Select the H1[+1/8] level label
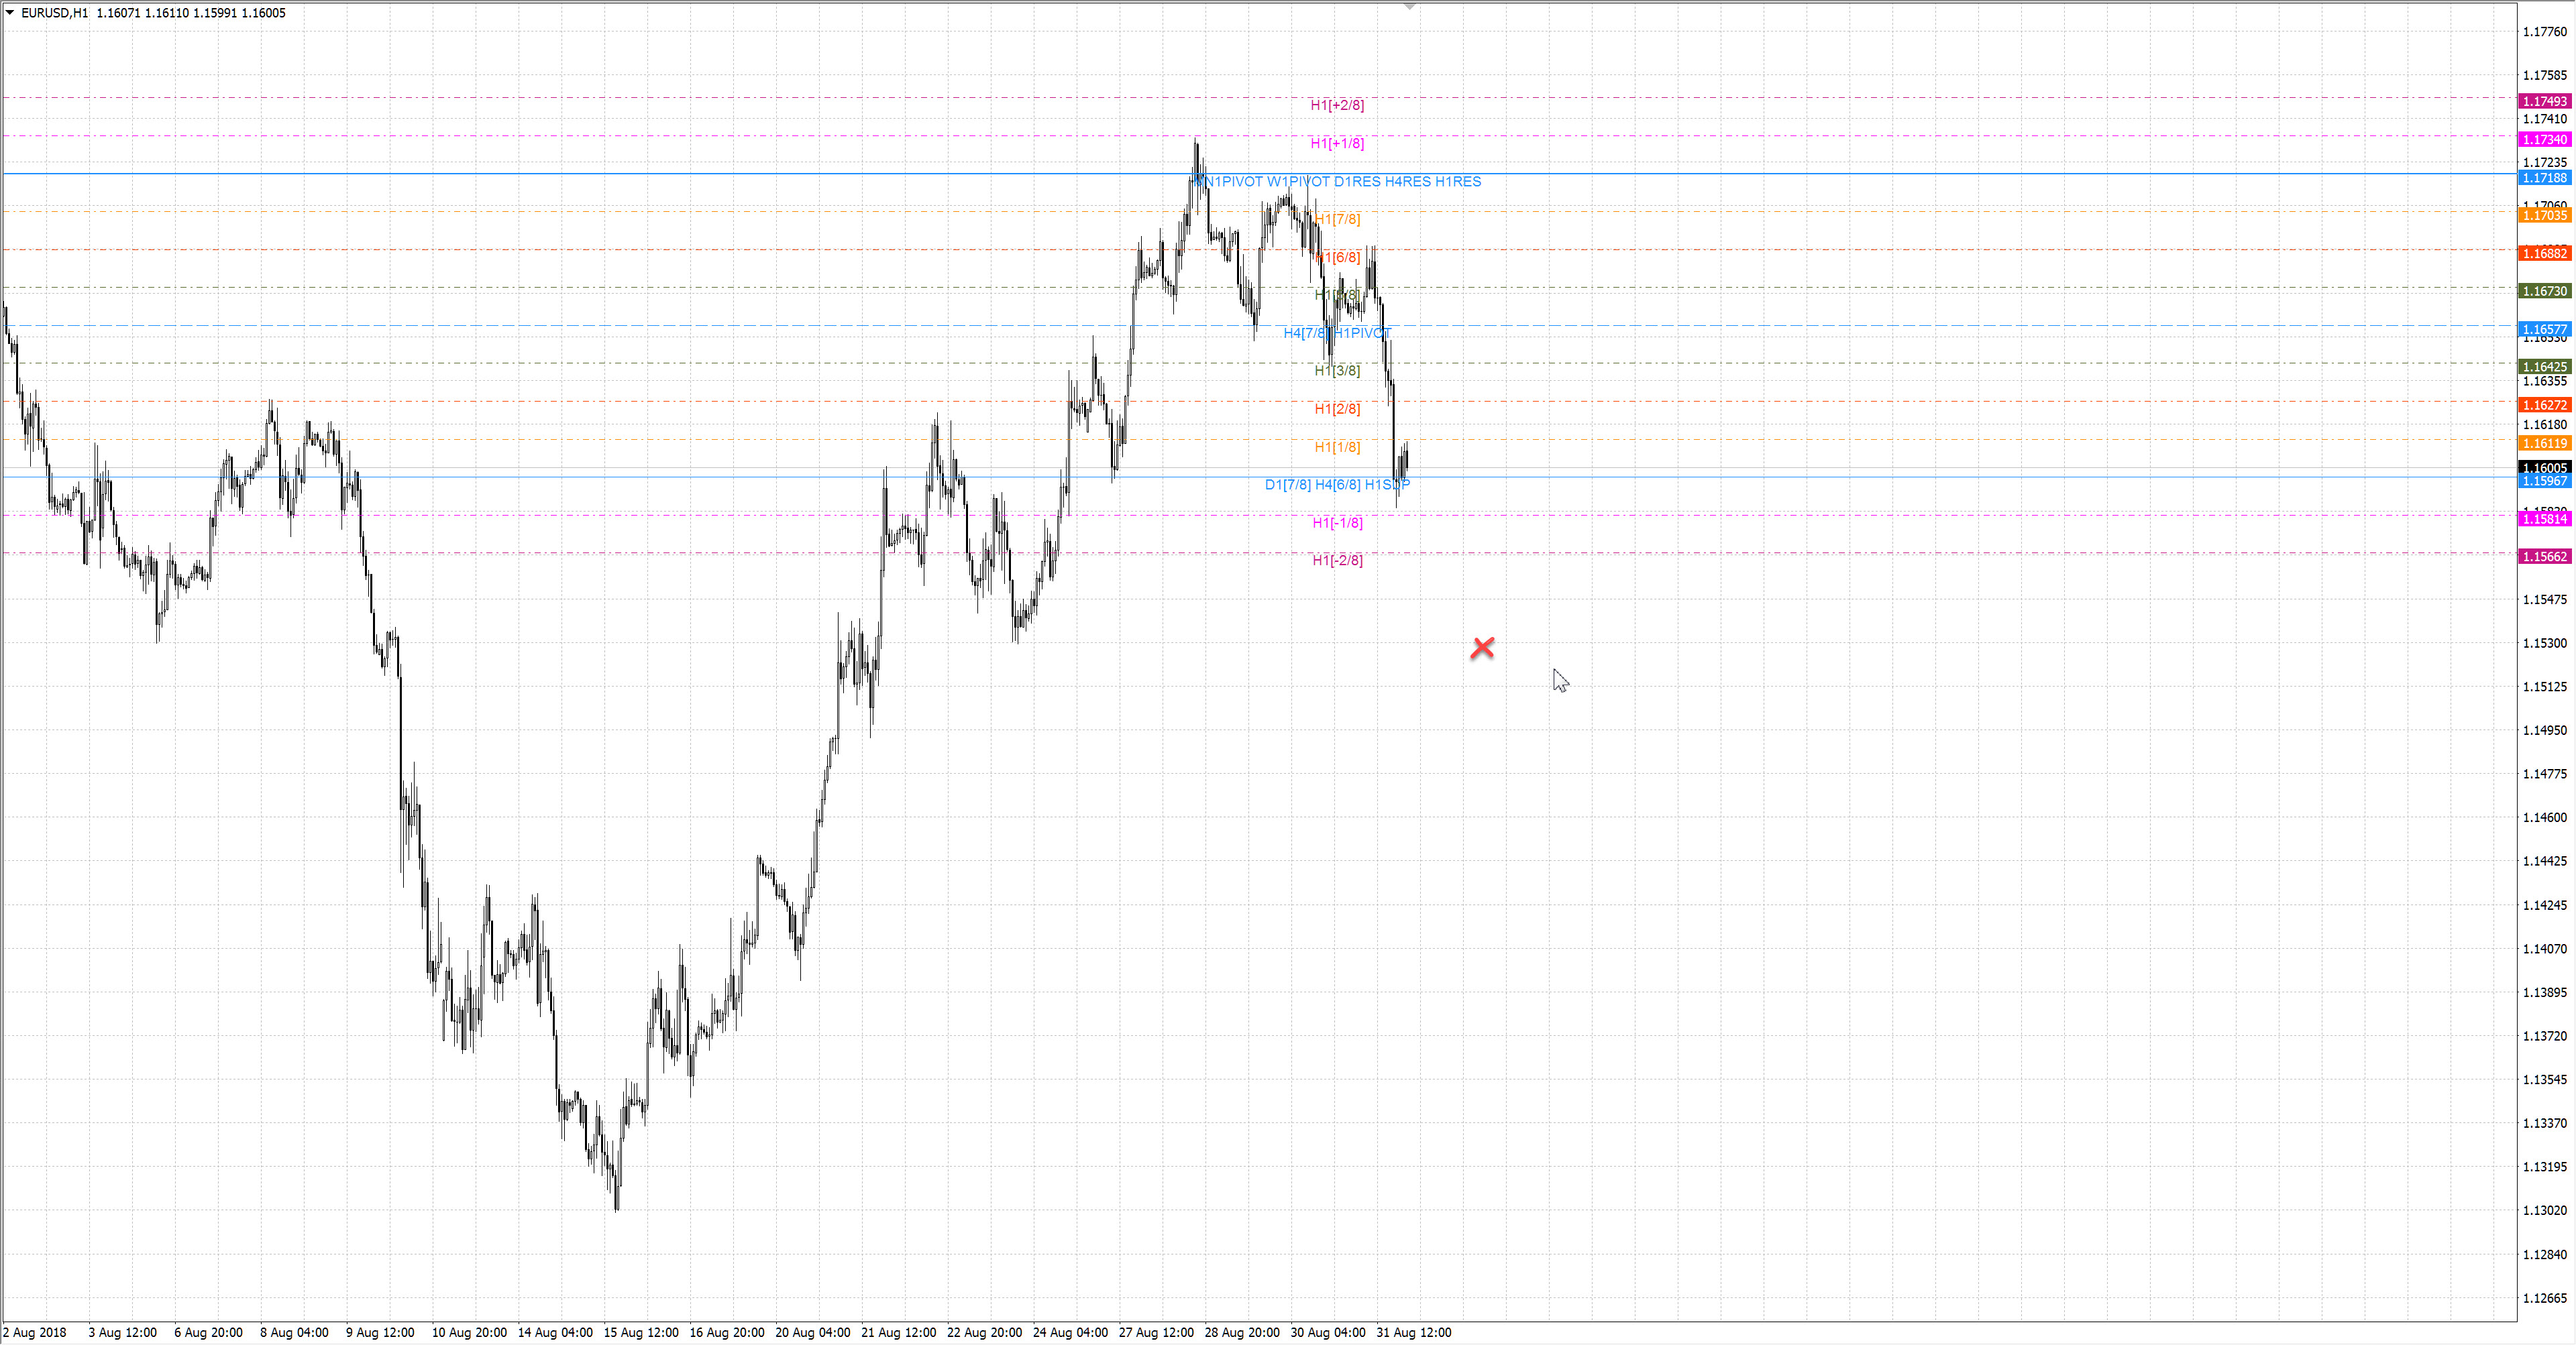 coord(1337,143)
